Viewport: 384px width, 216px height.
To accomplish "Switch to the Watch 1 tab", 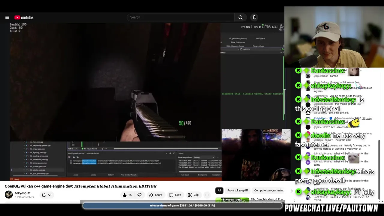I will pyautogui.click(x=111, y=175).
